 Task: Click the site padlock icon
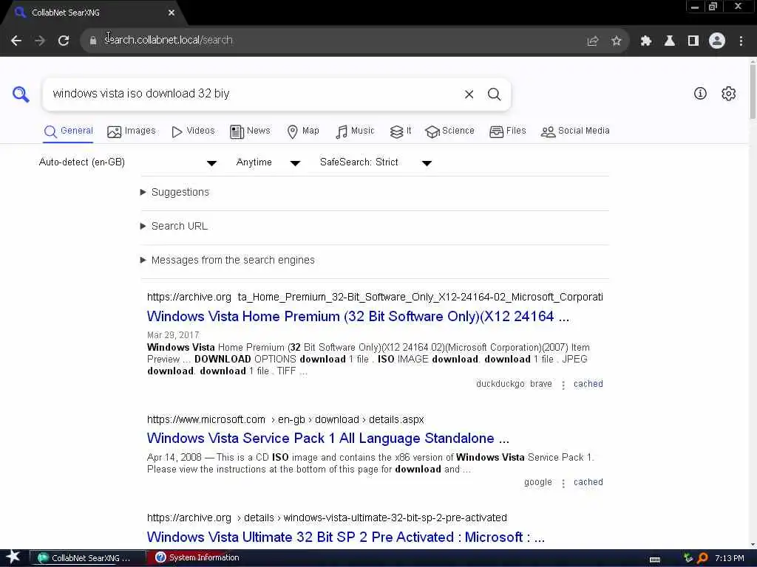92,41
